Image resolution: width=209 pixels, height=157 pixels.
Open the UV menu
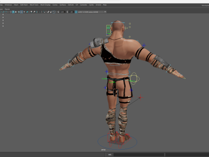(x=77, y=5)
